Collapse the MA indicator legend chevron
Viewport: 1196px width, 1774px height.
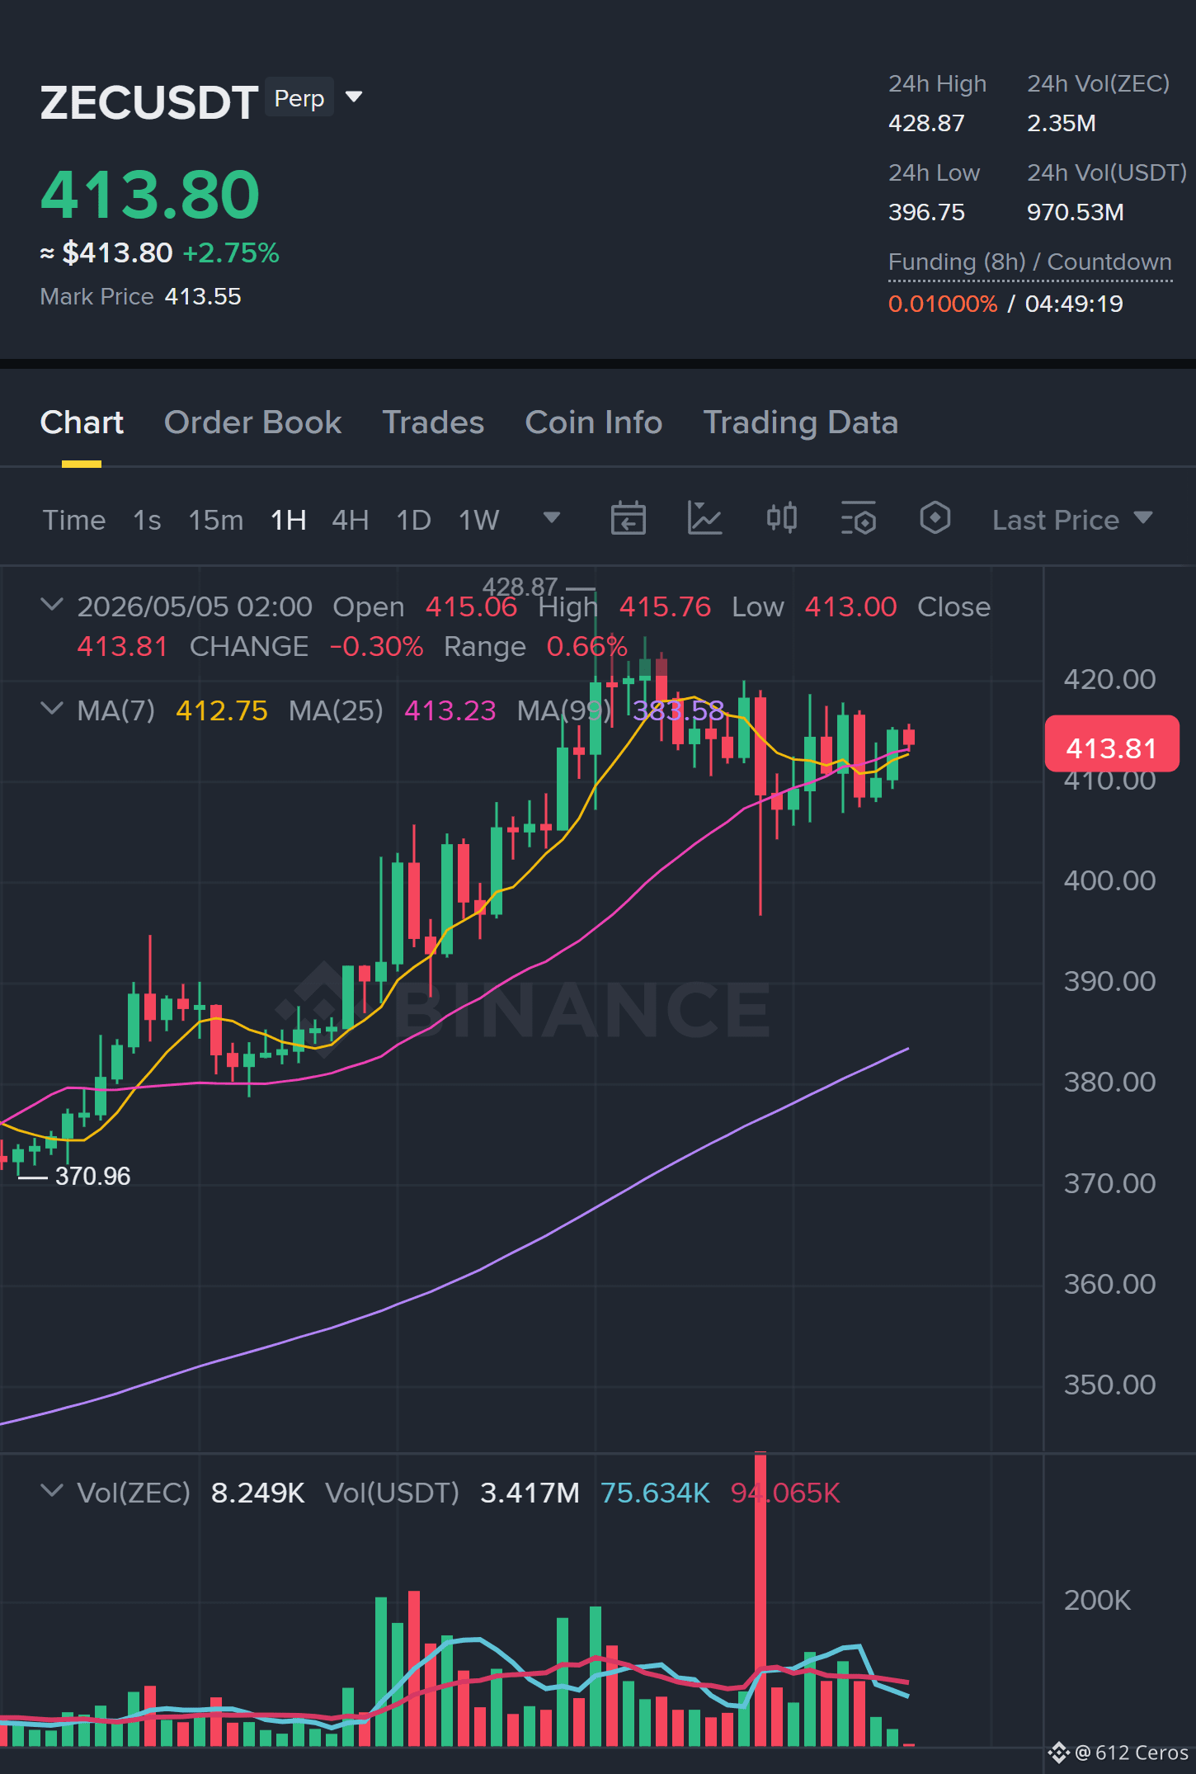pos(52,709)
